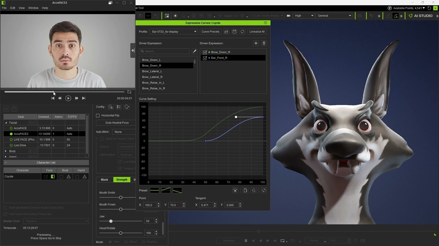Open the Help menu in AccuFACE2
This screenshot has width=439, height=246.
[x=45, y=8]
